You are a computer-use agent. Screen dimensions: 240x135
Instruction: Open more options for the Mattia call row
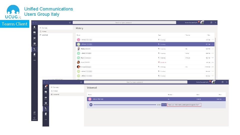[x=212, y=49]
